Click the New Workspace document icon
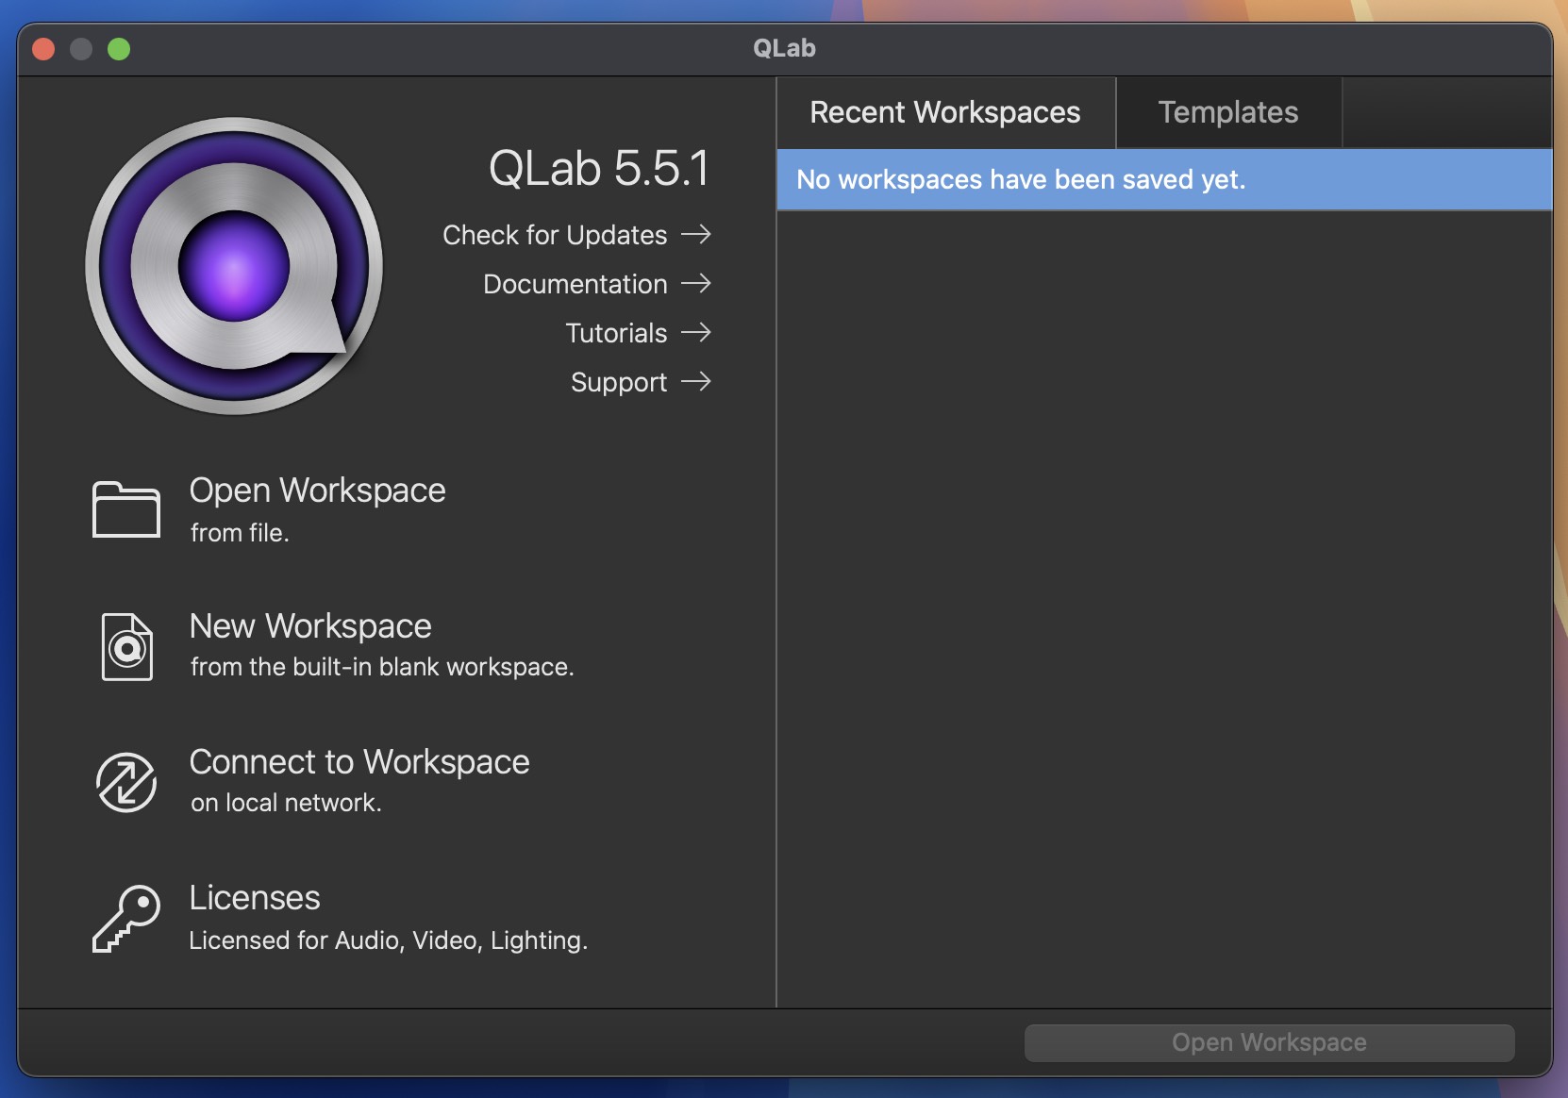1568x1098 pixels. pos(127,645)
